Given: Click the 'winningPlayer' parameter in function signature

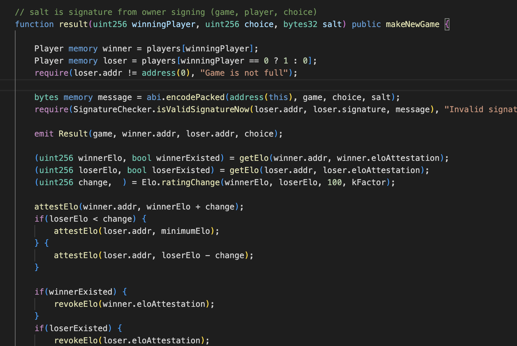Looking at the screenshot, I should (164, 24).
